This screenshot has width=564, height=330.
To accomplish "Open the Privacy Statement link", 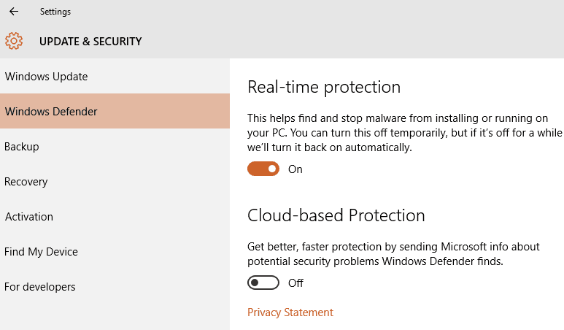I will tap(290, 312).
